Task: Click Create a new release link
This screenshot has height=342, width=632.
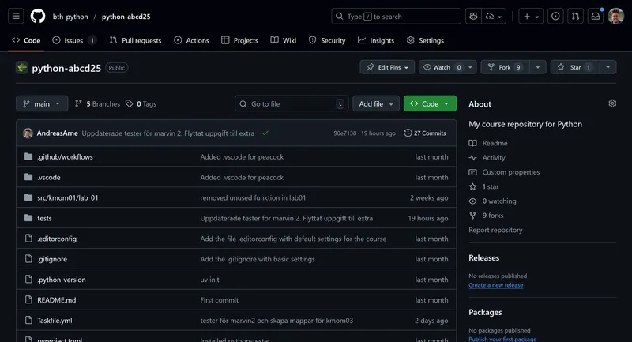Action: point(495,285)
